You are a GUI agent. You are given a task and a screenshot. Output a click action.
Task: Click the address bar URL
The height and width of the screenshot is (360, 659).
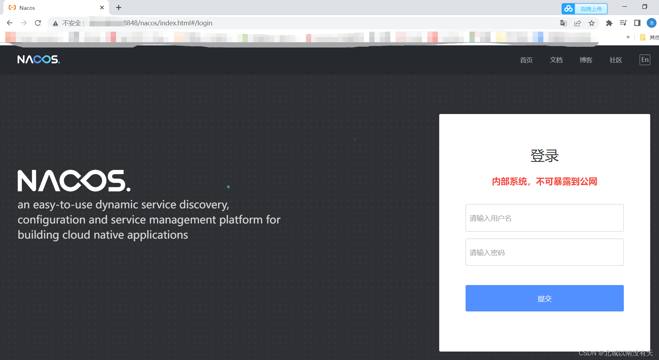168,23
